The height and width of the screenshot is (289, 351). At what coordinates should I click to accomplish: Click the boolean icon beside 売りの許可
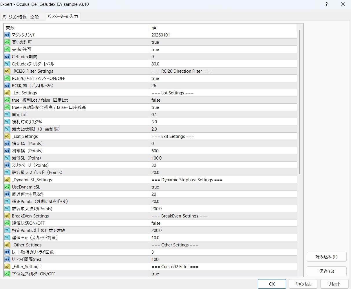(x=7, y=50)
